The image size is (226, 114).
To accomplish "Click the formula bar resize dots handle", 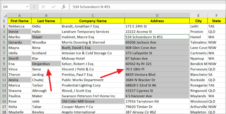I will pos(34,7).
